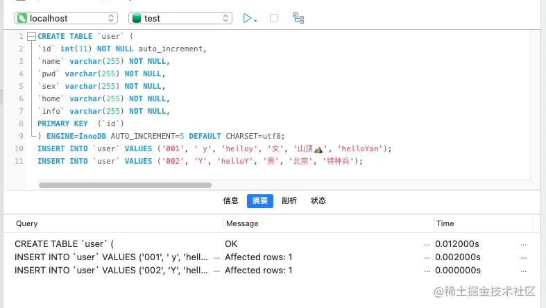The width and height of the screenshot is (546, 308).
Task: Click Affected rows: 1 for the '002' insert
Action: (258, 271)
